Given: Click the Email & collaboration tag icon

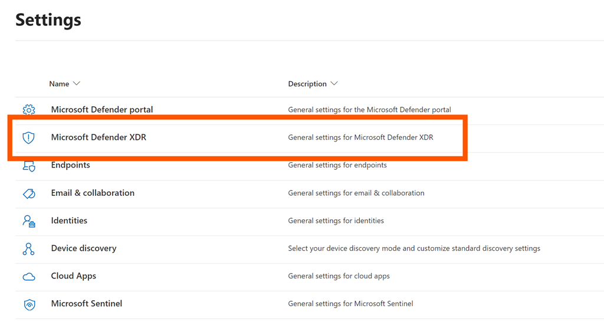Looking at the screenshot, I should point(28,193).
